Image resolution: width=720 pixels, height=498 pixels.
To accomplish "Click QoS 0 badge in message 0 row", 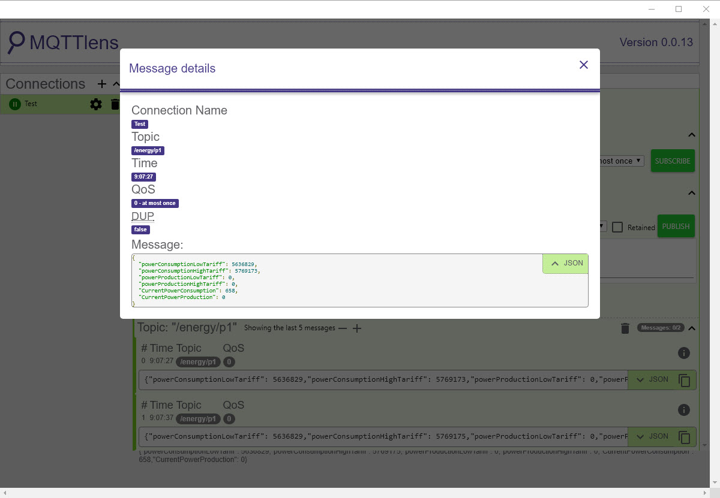I will [229, 362].
